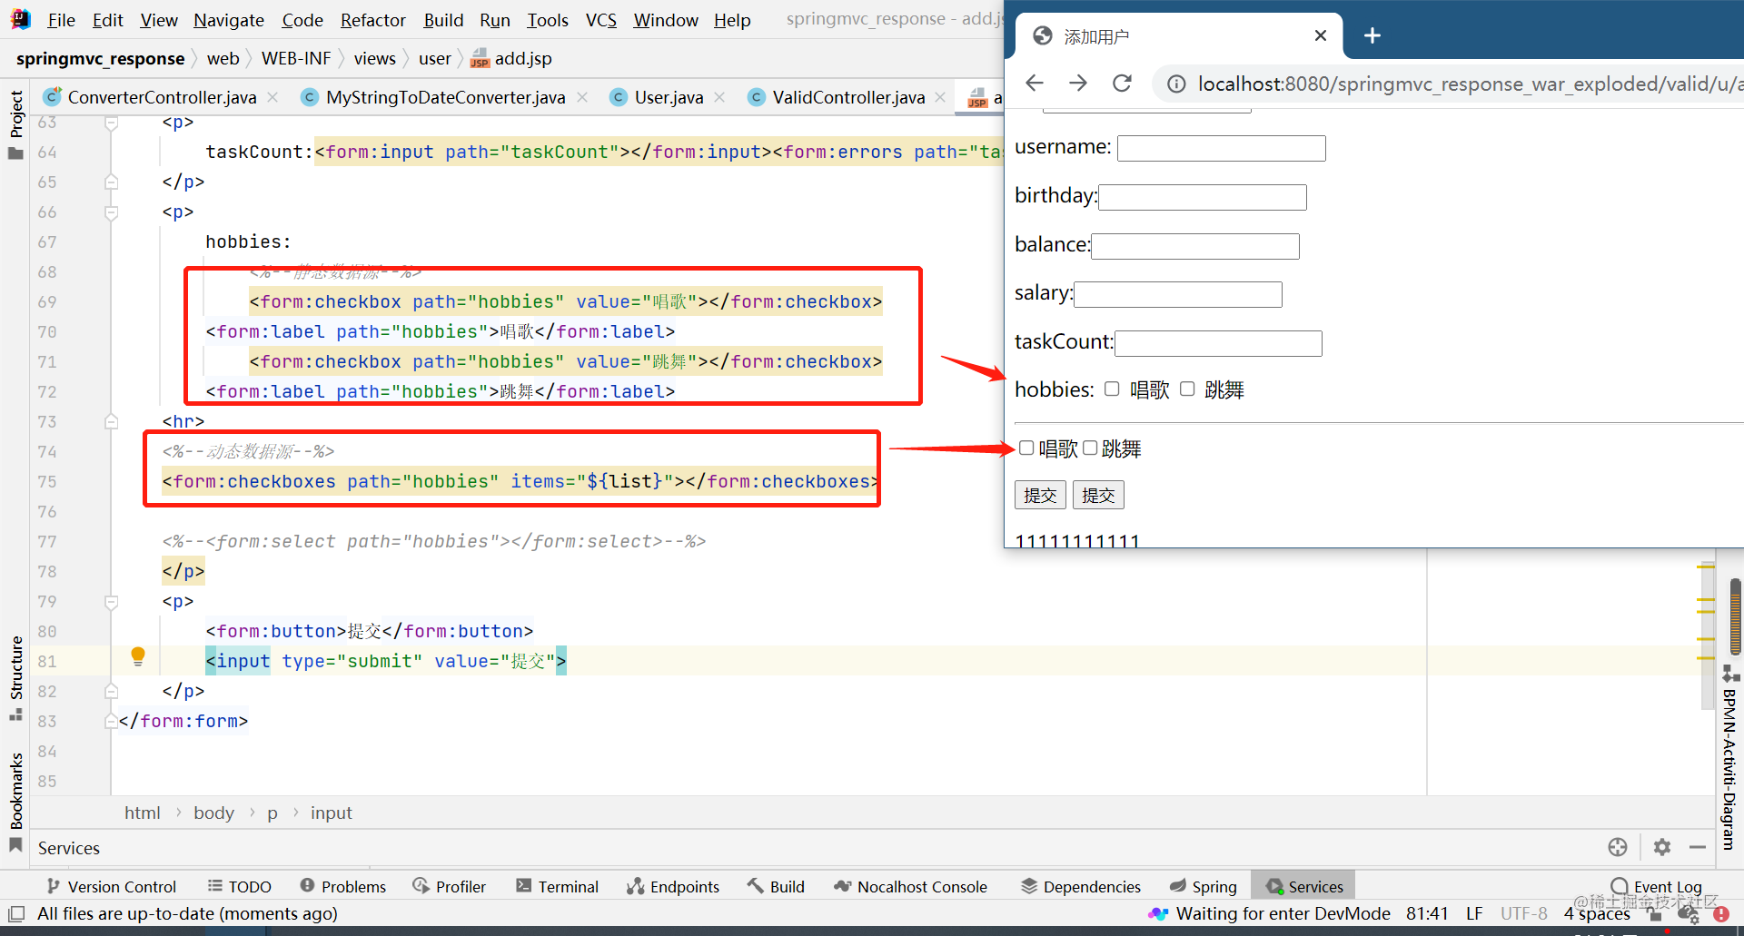Open the Problems tool window

click(x=343, y=886)
